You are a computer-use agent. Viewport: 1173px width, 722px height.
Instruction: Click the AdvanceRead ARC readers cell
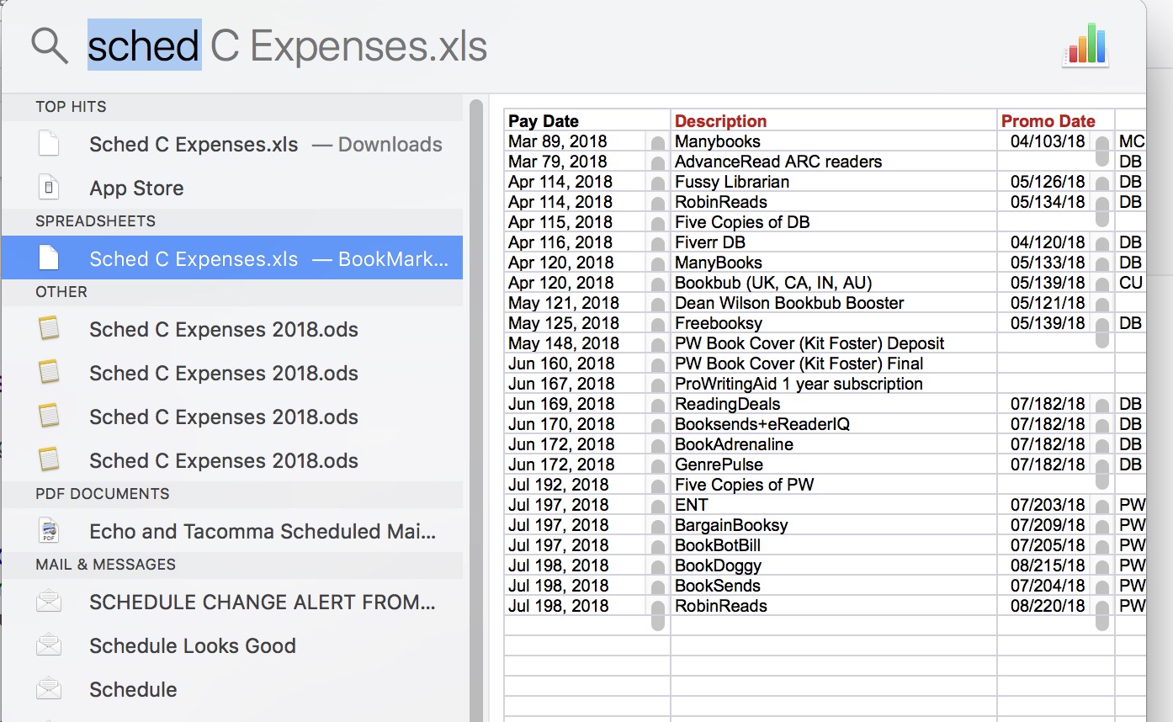[834, 162]
